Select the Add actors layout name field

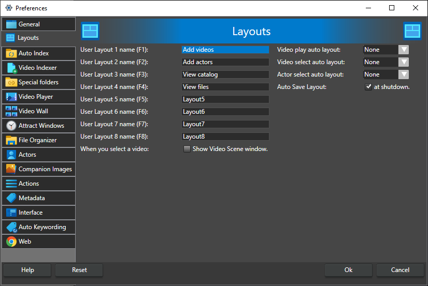pyautogui.click(x=225, y=62)
